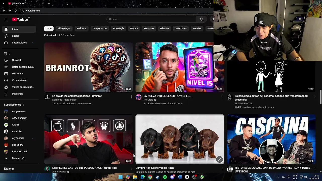
Task: Click the Buscar search field
Action: (152, 19)
